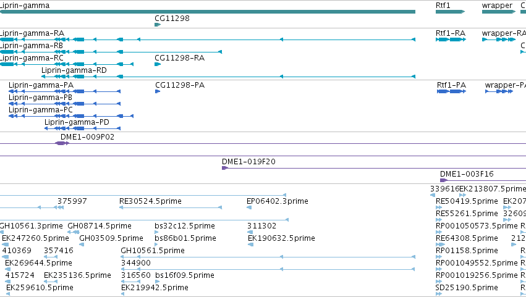Viewport: 526px width, 297px height.
Task: Select the Liprin-gamma-RD transcript
Action: (x=228, y=77)
